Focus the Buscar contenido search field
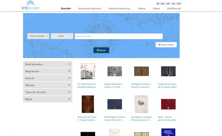The image size is (222, 136). point(119,36)
